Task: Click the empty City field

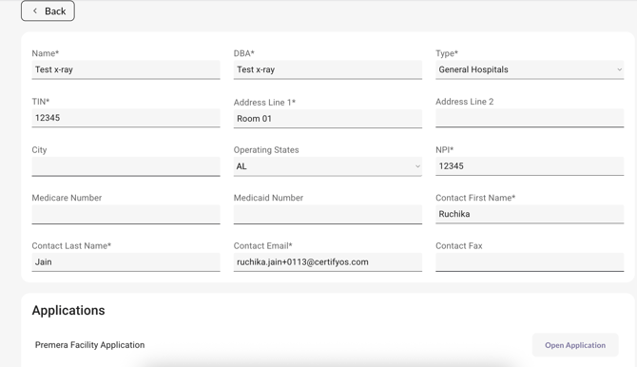Action: click(x=125, y=166)
